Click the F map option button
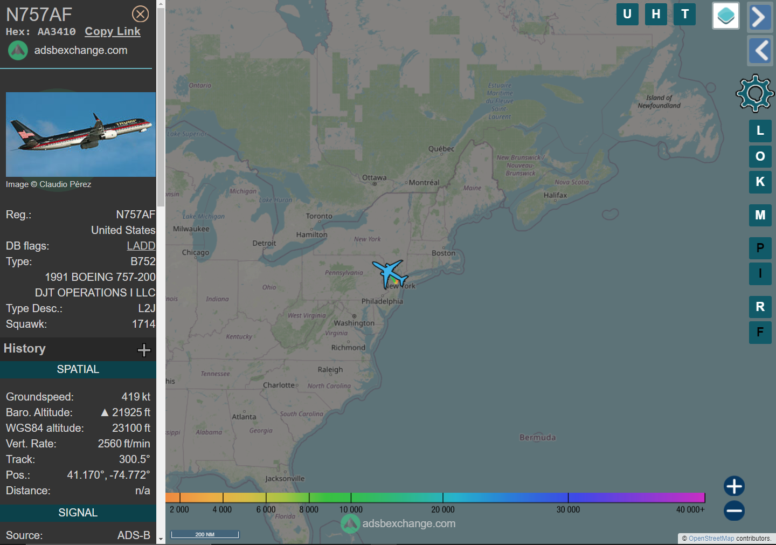This screenshot has width=776, height=545. tap(760, 333)
